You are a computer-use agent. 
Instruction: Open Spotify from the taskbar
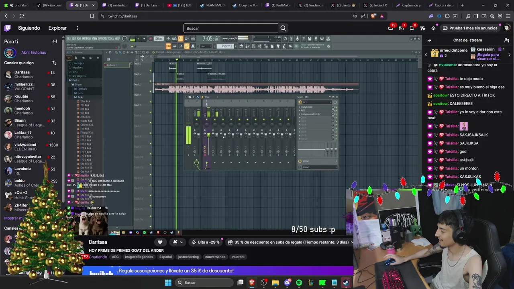point(299,283)
